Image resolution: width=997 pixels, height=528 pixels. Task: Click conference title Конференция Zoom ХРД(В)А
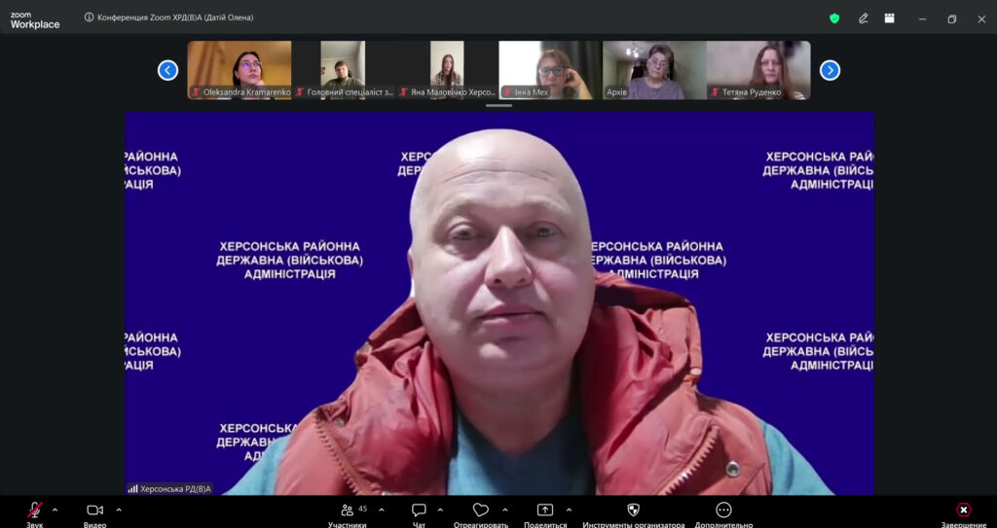coord(175,18)
